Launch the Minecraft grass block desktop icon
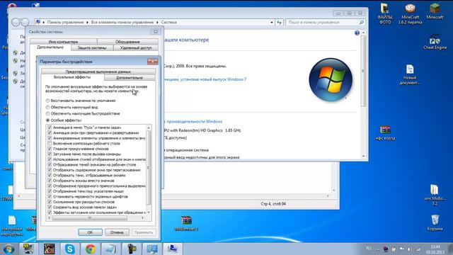 click(435, 11)
